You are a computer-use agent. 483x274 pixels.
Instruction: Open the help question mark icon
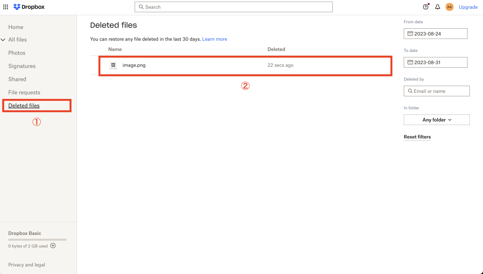pyautogui.click(x=426, y=7)
